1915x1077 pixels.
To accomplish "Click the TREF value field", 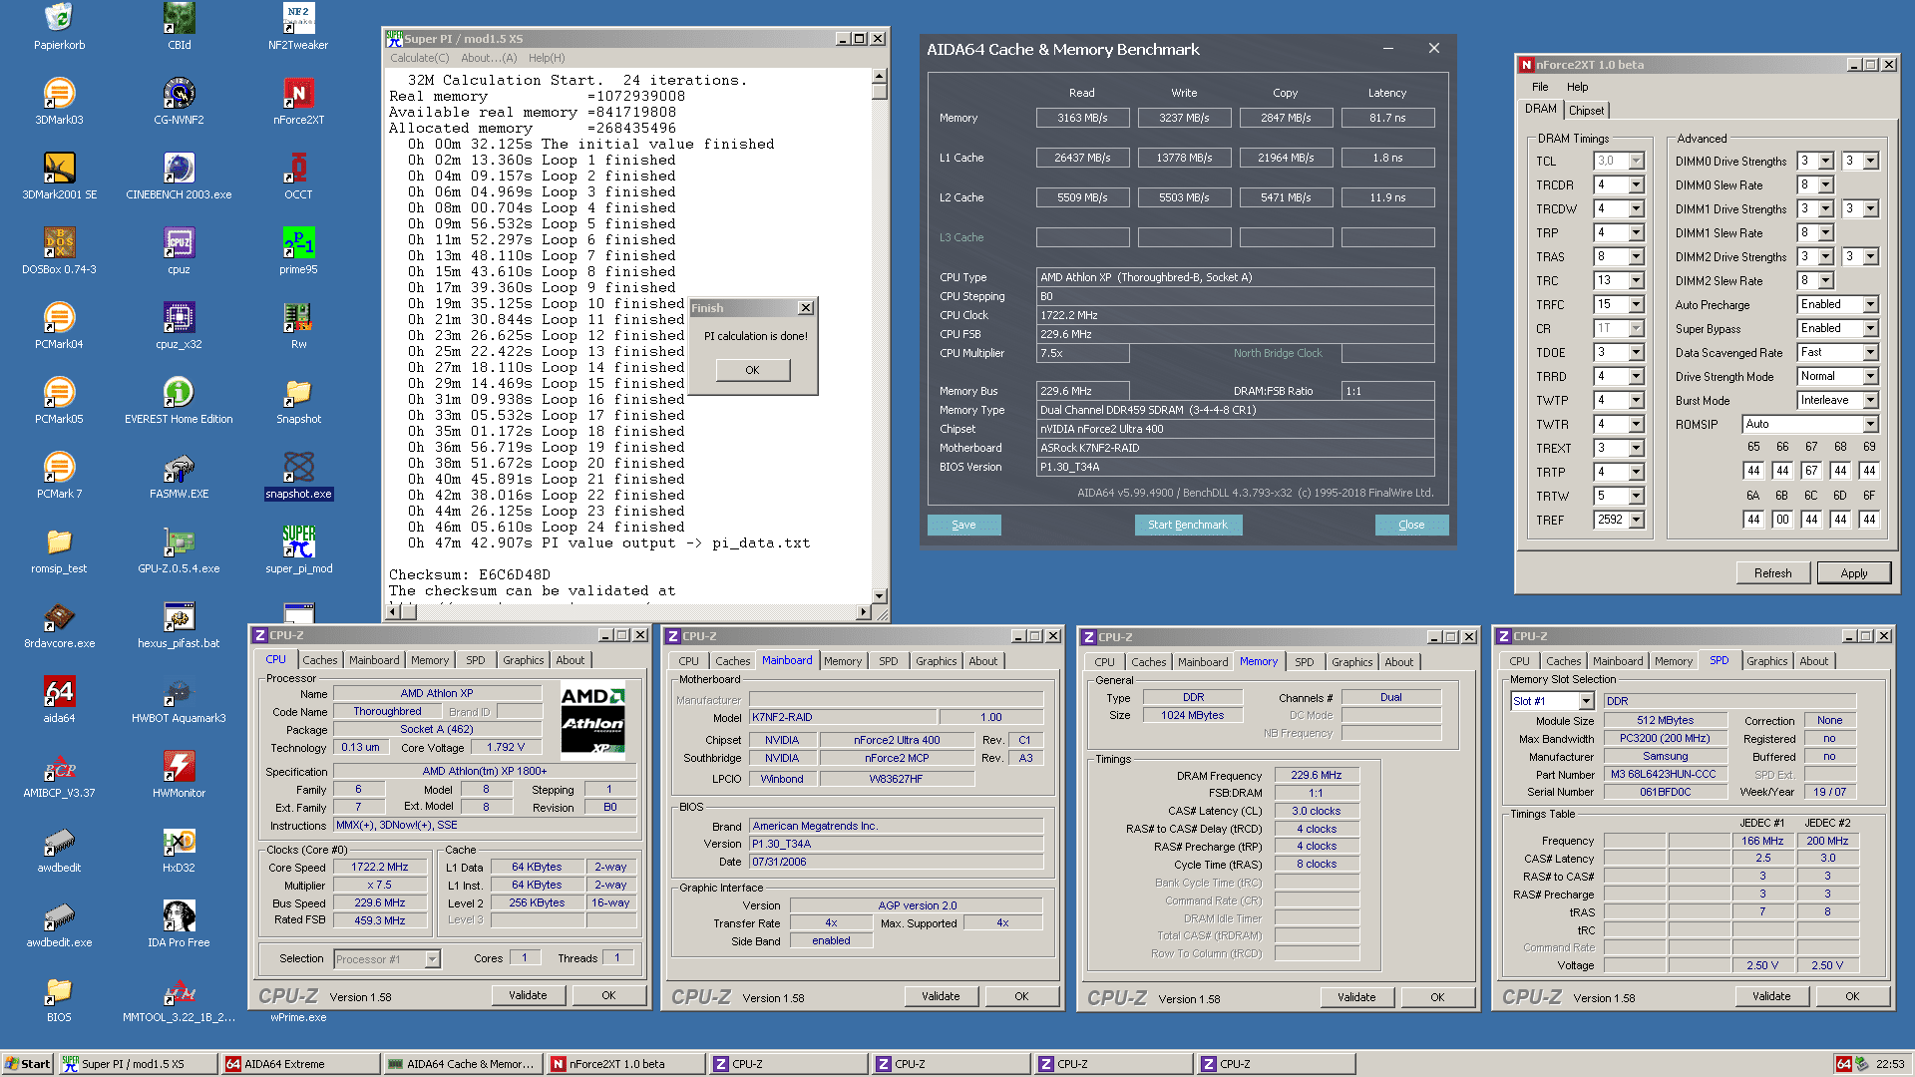I will pyautogui.click(x=1612, y=520).
